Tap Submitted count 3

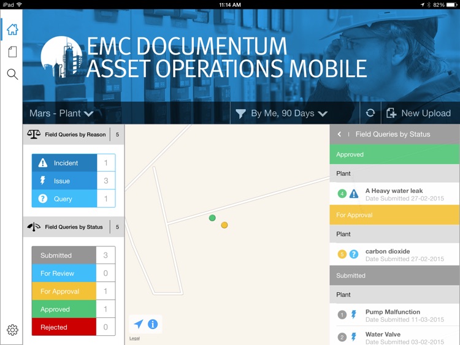tap(105, 255)
